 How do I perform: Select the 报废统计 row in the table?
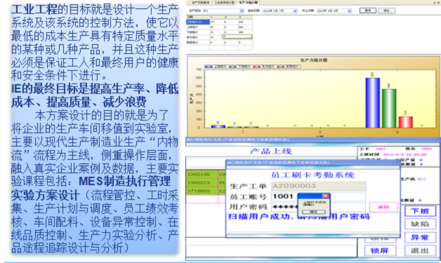[x=219, y=42]
